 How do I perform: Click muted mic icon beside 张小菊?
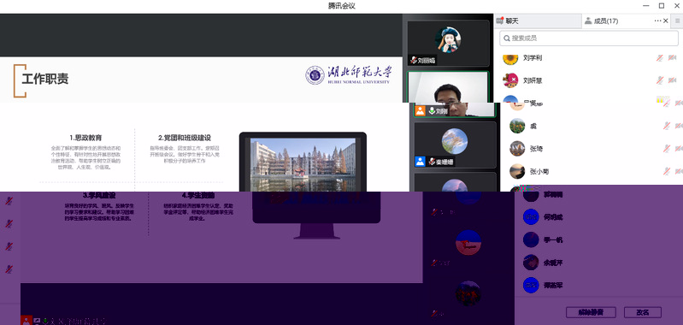tap(667, 171)
